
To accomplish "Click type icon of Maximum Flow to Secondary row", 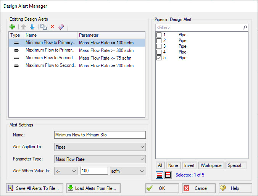I will point(16,66).
